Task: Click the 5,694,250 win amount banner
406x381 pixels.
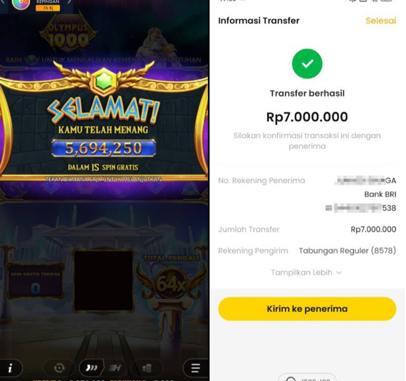Action: point(103,148)
